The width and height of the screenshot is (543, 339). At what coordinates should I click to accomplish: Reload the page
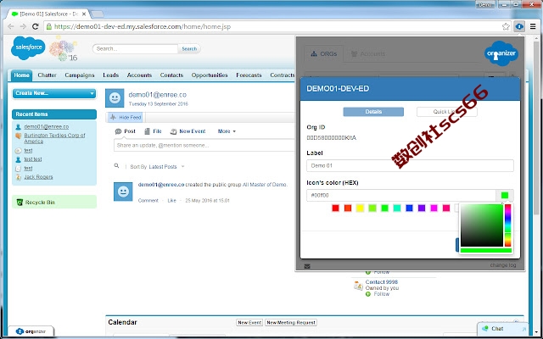click(35, 26)
